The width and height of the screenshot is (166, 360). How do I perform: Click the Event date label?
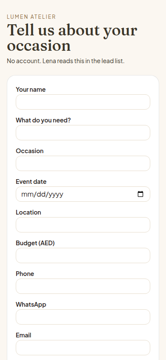[x=31, y=182]
